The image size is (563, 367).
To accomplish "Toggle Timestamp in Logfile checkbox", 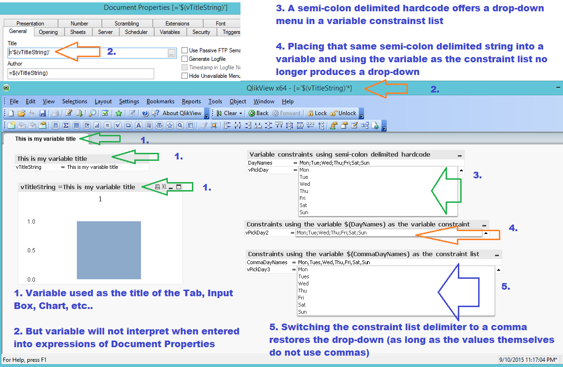I will coord(184,67).
